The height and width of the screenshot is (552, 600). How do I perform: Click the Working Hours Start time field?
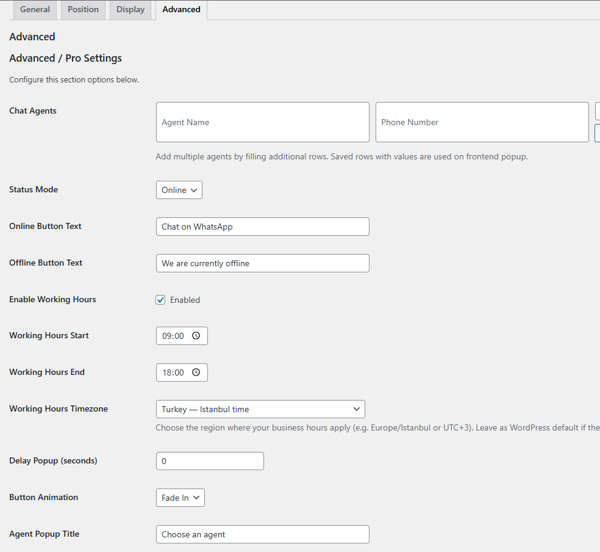[182, 336]
